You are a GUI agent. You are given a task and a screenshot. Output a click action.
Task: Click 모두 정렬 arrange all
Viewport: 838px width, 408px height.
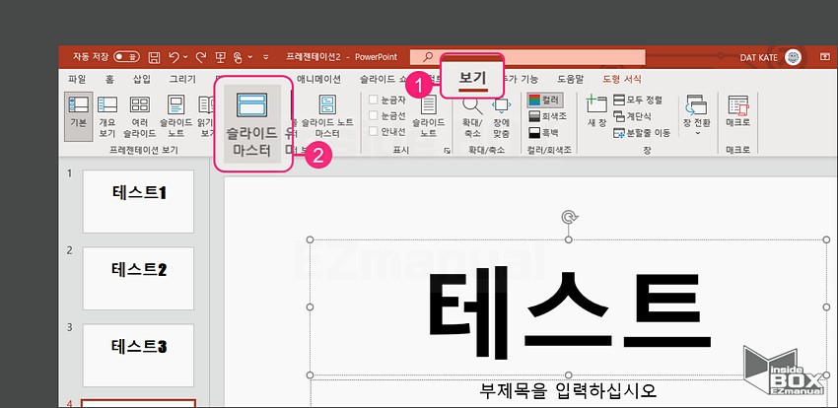click(638, 100)
